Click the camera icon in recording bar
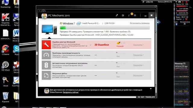This screenshot has height=108, width=193. pyautogui.click(x=180, y=2)
